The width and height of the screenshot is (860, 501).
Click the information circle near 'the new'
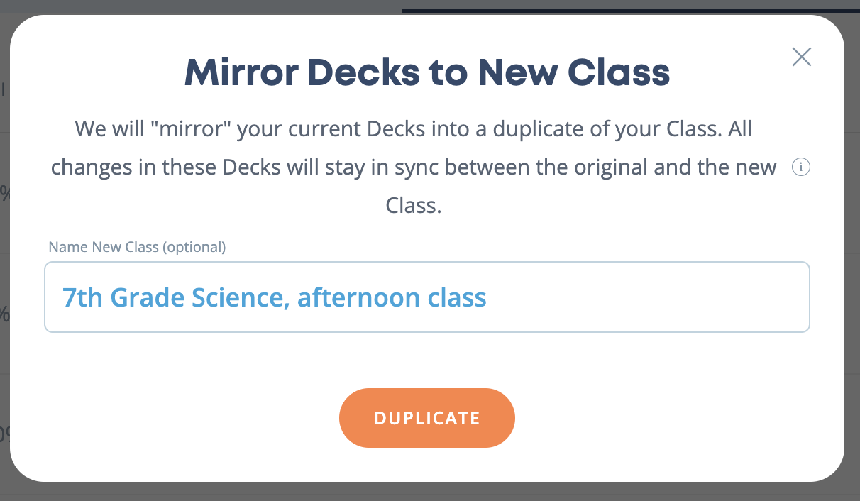801,168
